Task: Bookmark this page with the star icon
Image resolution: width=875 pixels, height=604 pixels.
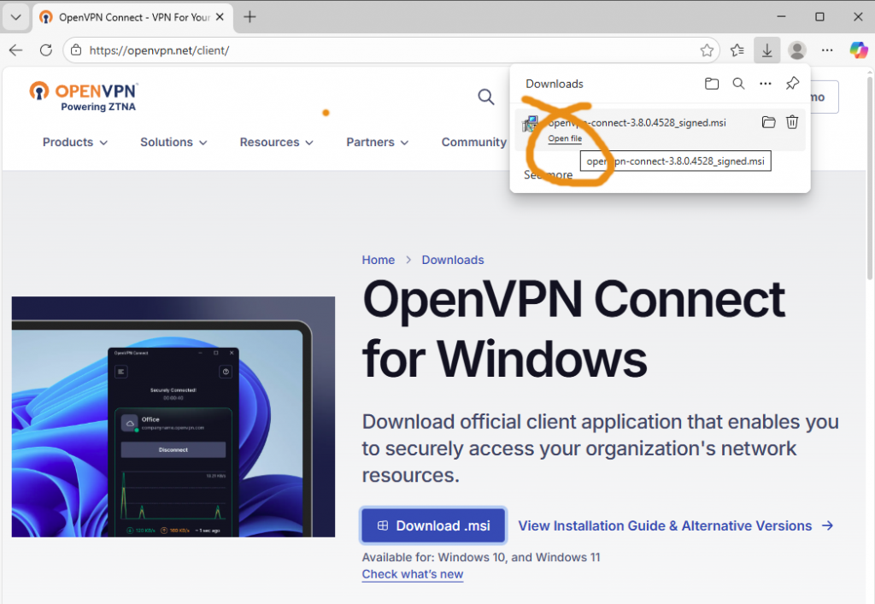Action: (707, 50)
